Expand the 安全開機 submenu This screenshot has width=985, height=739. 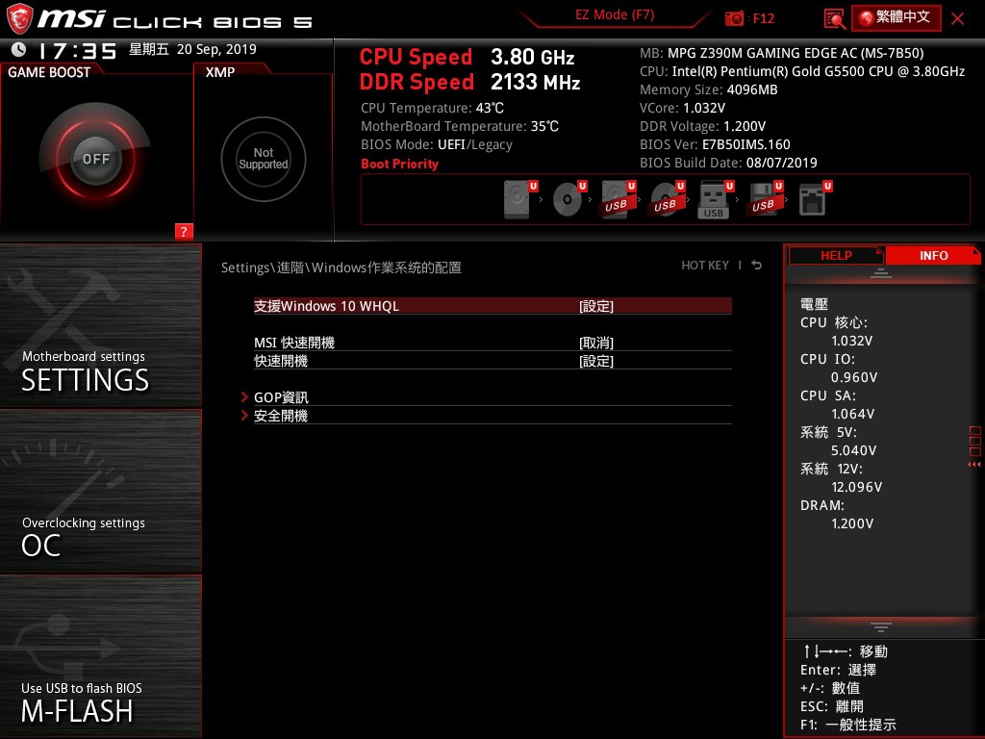(x=281, y=416)
